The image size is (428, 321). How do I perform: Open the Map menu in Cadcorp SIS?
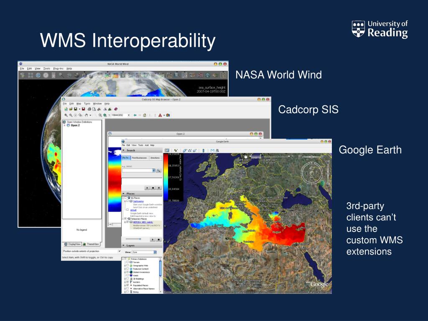coord(79,104)
